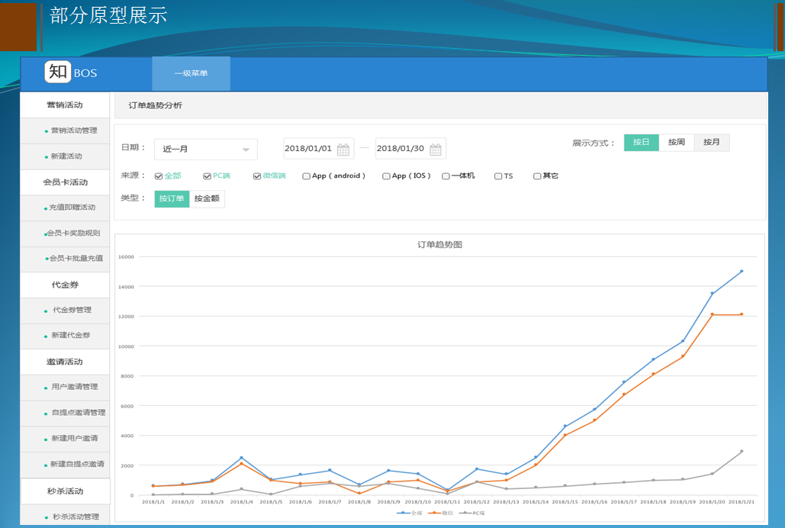
Task: Open 新建代金券 in sidebar
Action: pyautogui.click(x=65, y=336)
